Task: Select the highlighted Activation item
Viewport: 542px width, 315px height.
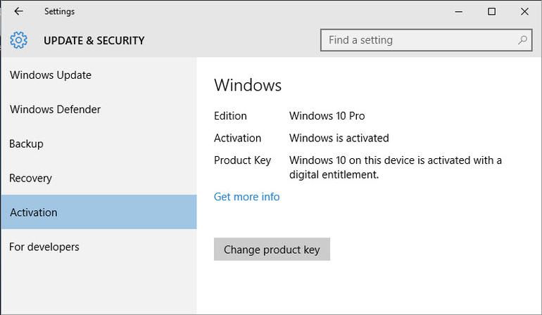Action: pyautogui.click(x=99, y=212)
